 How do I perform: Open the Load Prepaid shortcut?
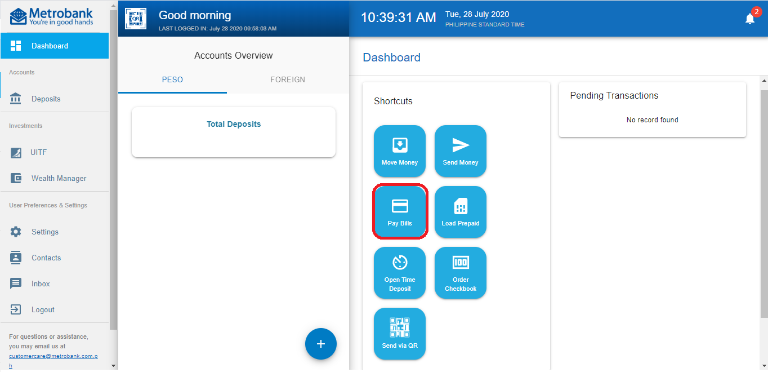[461, 212]
